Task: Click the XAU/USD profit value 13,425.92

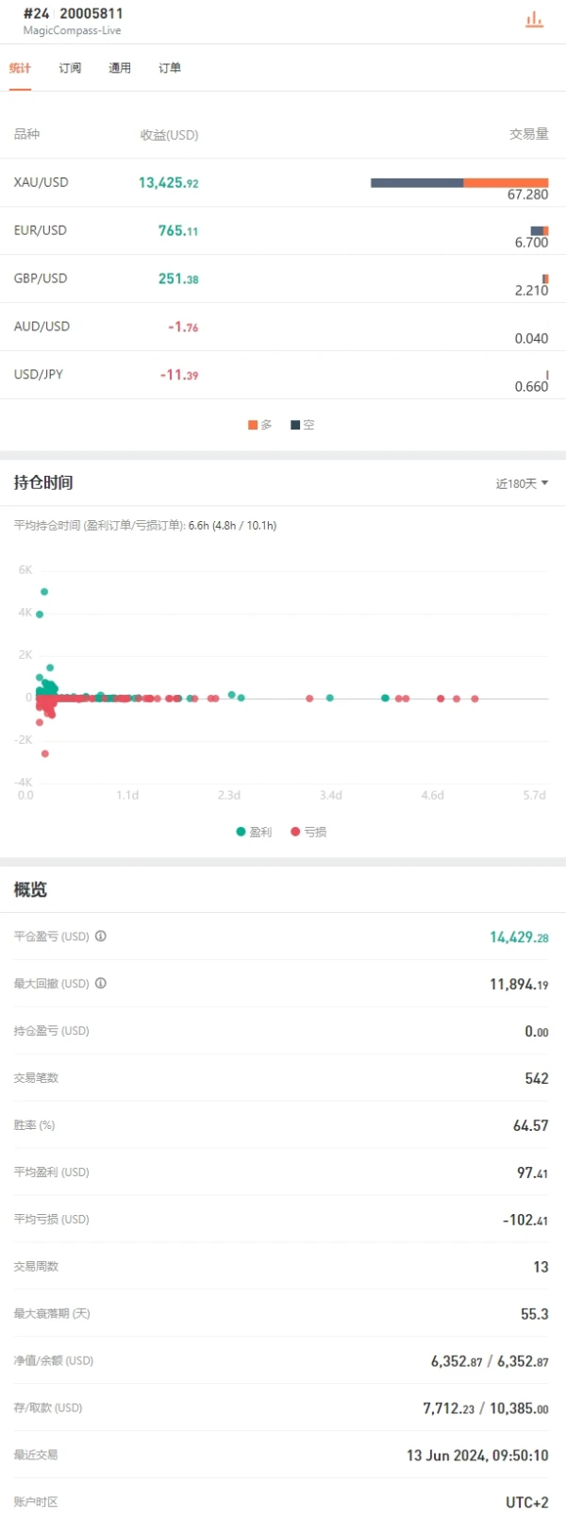Action: click(168, 181)
